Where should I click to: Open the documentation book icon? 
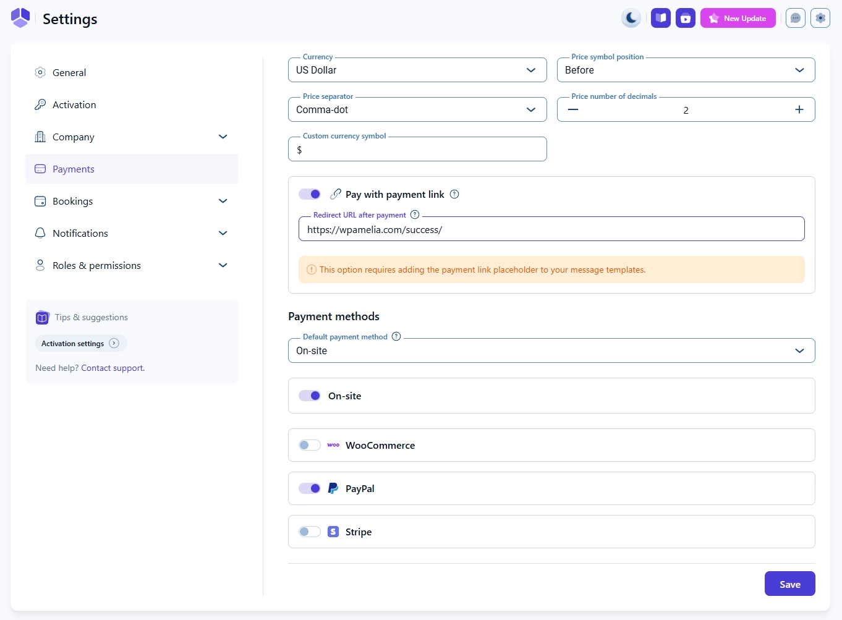point(661,18)
